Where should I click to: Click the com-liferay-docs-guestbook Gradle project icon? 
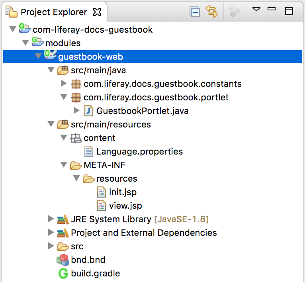[x=25, y=28]
